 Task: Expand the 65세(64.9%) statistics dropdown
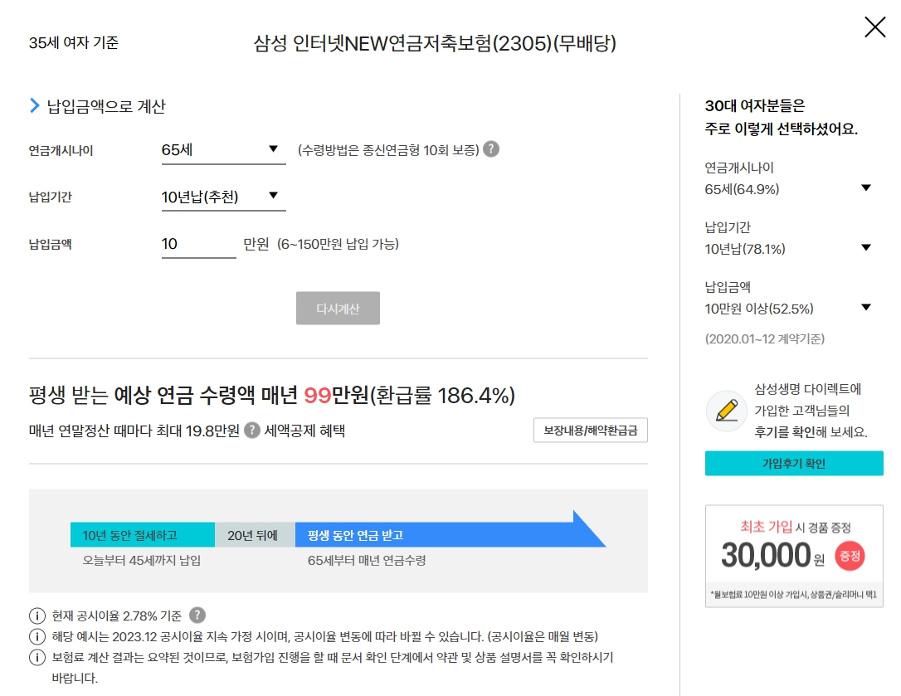coord(788,189)
